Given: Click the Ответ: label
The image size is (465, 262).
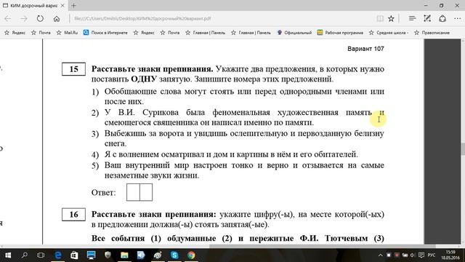Looking at the screenshot, I should point(103,193).
